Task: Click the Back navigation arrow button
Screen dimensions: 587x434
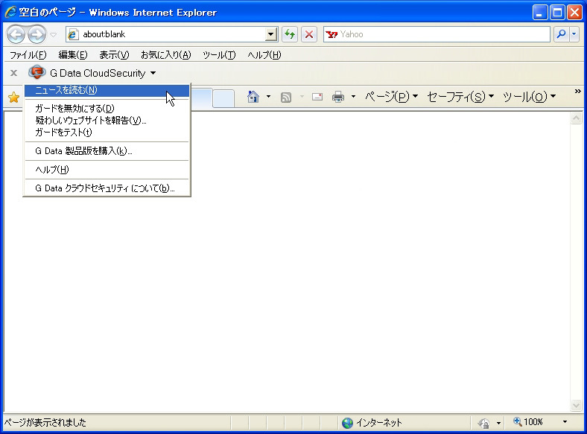Action: [x=16, y=34]
